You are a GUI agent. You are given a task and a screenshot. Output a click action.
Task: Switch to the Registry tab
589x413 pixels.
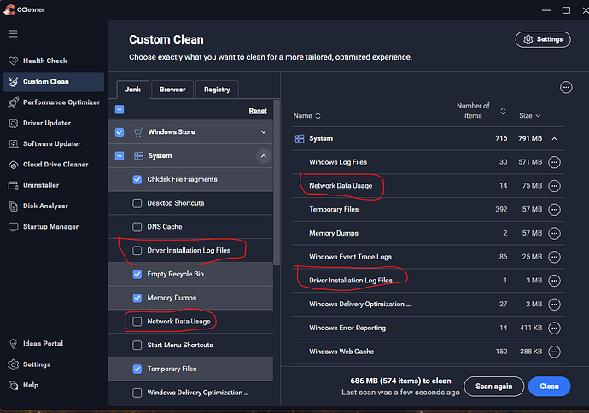tap(216, 89)
